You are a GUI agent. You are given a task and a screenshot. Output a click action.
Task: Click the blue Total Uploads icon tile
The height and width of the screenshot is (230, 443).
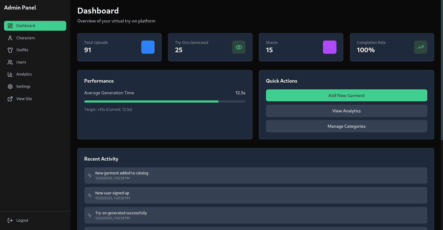pyautogui.click(x=148, y=47)
